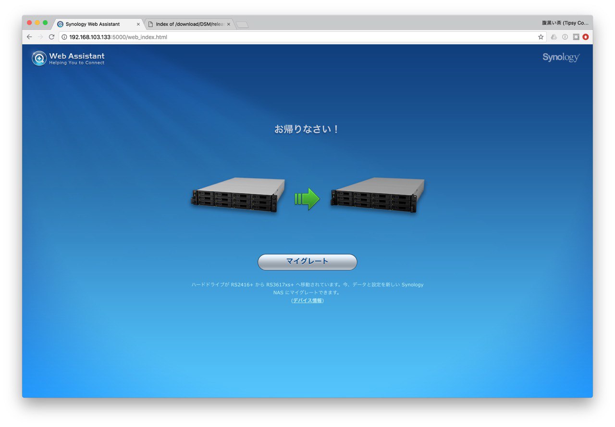
Task: Close the browser window with red button
Action: (29, 23)
